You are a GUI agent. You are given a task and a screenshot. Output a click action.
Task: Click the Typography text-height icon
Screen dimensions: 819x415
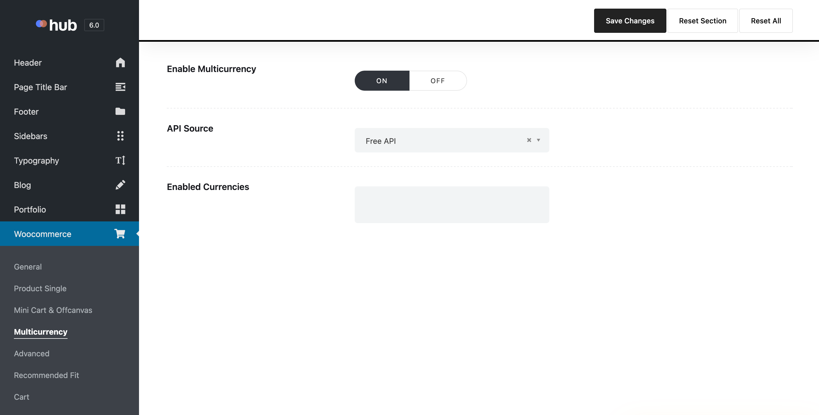click(120, 160)
